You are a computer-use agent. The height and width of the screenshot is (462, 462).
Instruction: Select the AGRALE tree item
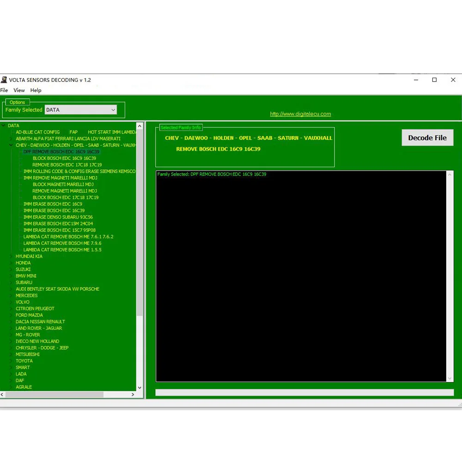[x=24, y=387]
